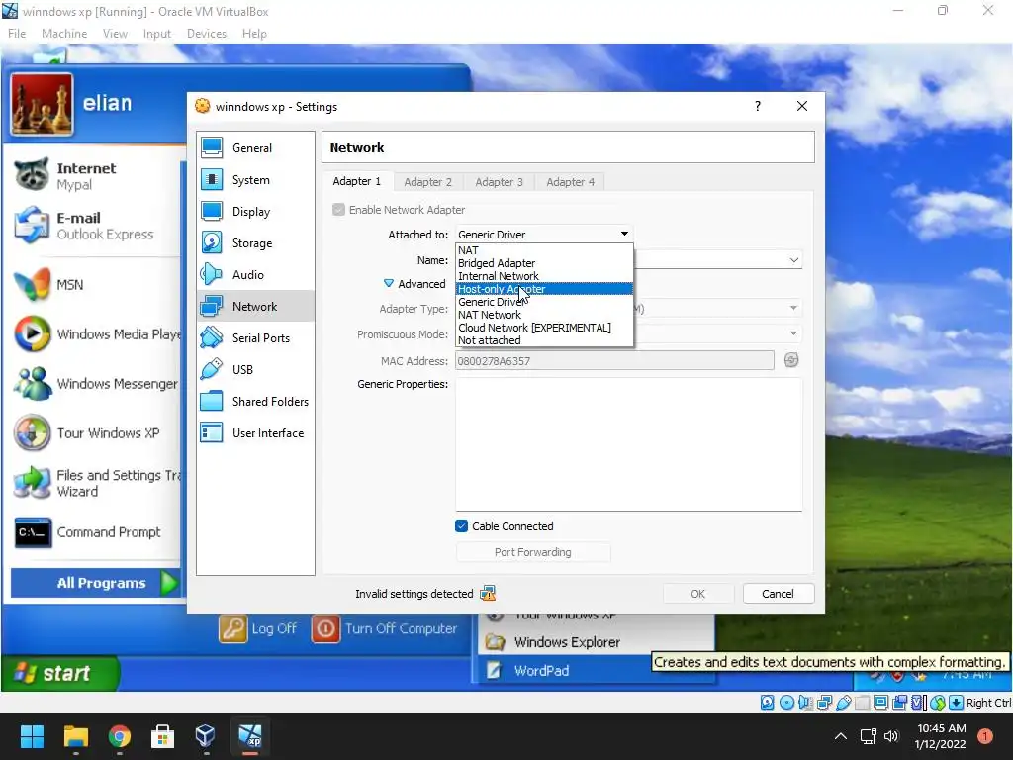Viewport: 1013px width, 760px height.
Task: Toggle Cable Connected checkbox
Action: tap(461, 526)
